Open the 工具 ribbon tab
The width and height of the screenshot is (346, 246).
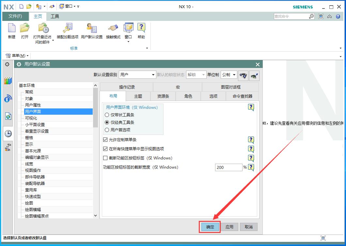click(x=55, y=16)
